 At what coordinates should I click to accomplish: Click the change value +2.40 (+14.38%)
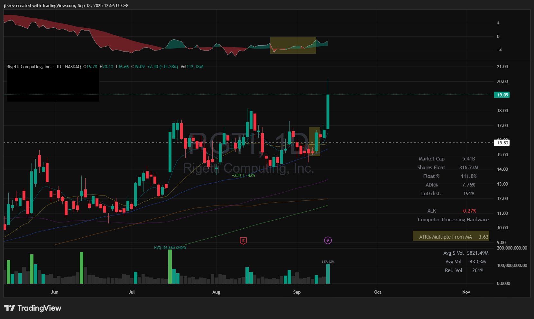162,67
